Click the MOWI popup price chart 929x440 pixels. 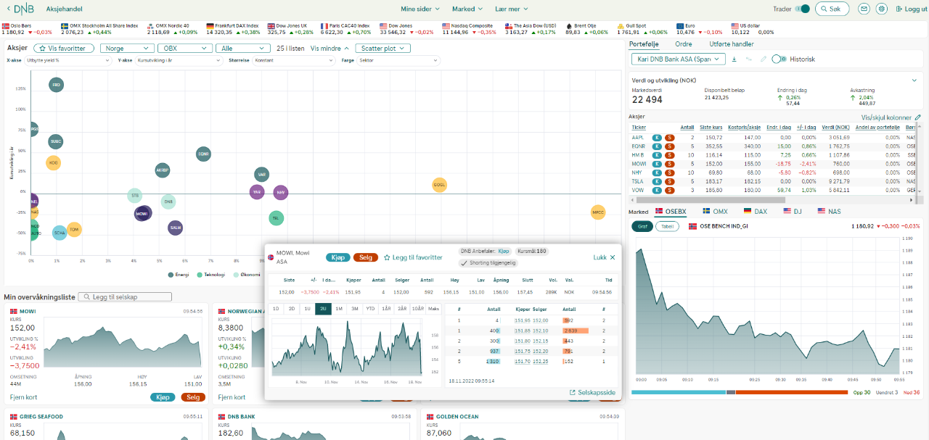point(346,348)
